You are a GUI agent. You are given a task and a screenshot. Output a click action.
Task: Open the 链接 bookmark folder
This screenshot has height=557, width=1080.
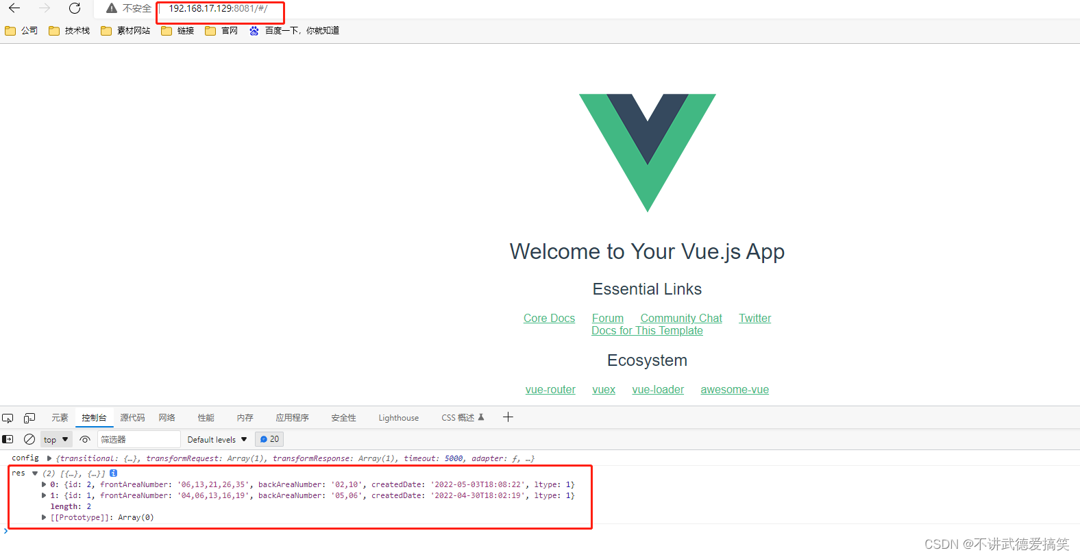[x=178, y=30]
